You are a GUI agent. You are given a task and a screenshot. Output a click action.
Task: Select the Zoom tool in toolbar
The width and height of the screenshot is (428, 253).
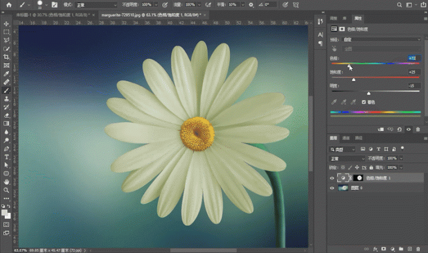[x=6, y=189]
